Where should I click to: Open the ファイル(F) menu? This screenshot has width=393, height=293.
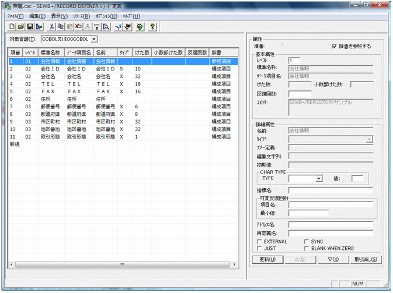click(x=16, y=16)
